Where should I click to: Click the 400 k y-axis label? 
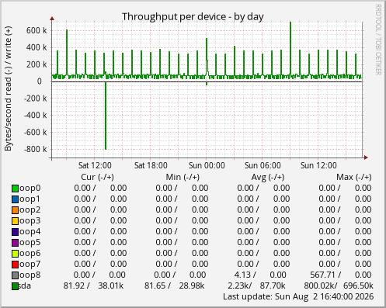pyautogui.click(x=37, y=47)
